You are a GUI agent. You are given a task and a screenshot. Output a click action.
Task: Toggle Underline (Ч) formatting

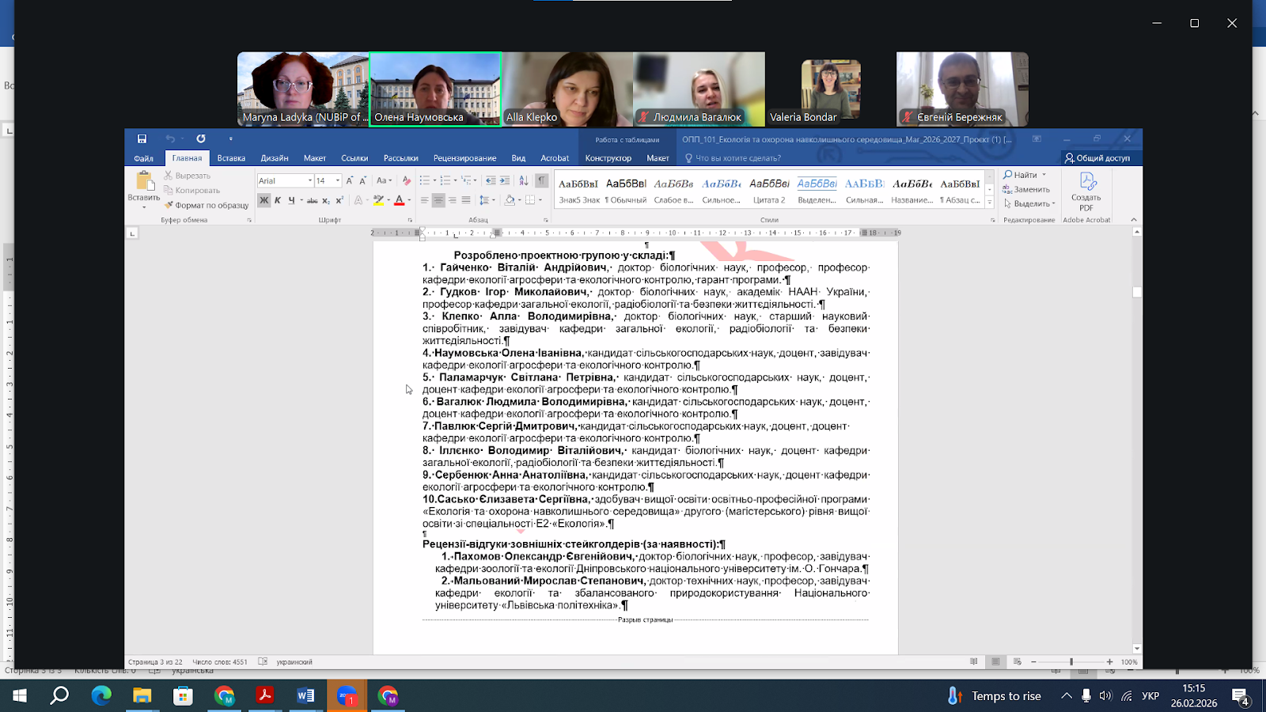point(291,200)
